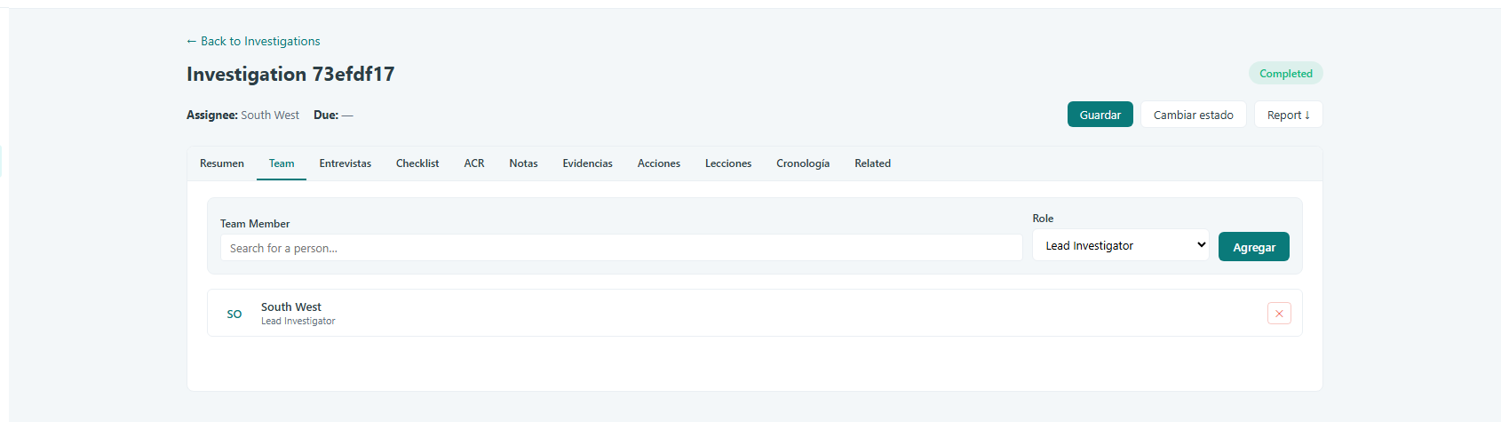Go back to Investigations
This screenshot has height=422, width=1501.
253,41
